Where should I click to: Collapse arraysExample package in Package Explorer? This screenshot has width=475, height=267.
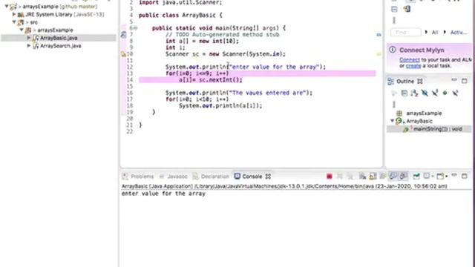pyautogui.click(x=22, y=30)
